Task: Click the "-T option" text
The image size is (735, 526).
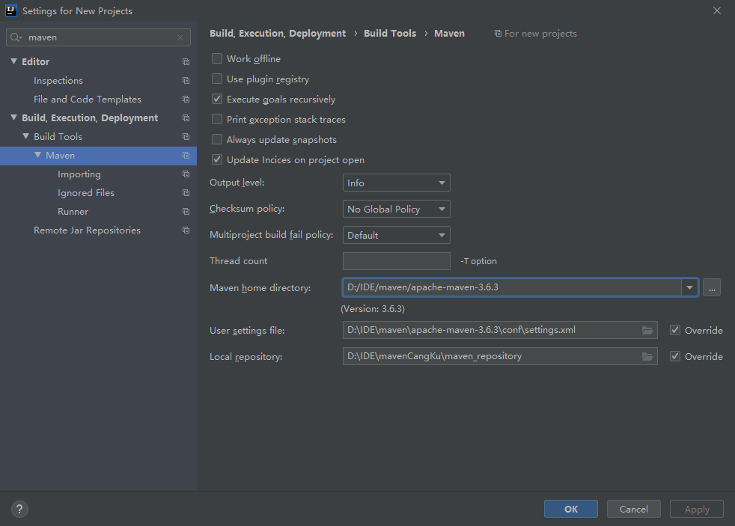Action: tap(478, 261)
